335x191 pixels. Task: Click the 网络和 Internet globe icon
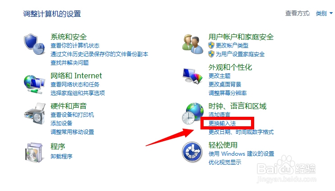(34, 84)
